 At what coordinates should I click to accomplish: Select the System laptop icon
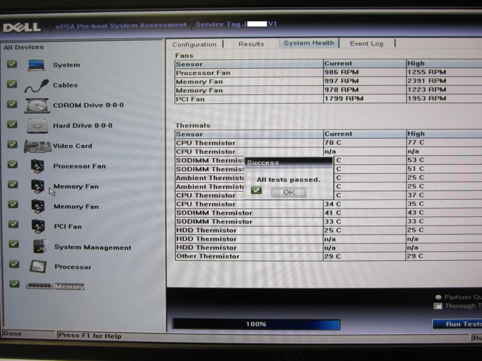[x=36, y=65]
